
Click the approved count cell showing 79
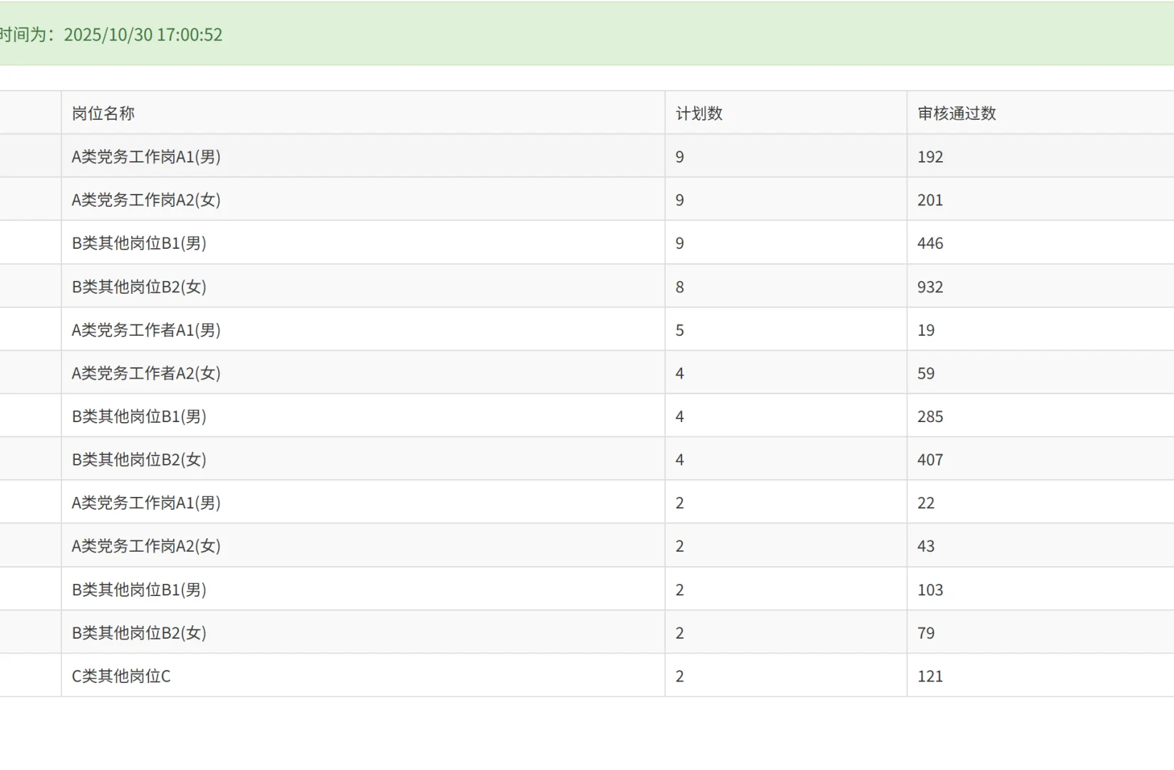pos(1040,632)
